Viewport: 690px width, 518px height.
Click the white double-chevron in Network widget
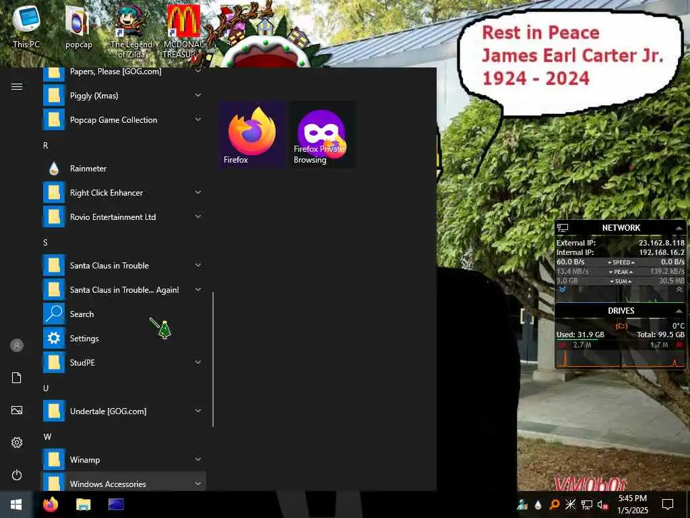[679, 289]
